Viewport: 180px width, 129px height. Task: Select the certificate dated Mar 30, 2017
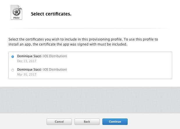[13, 70]
